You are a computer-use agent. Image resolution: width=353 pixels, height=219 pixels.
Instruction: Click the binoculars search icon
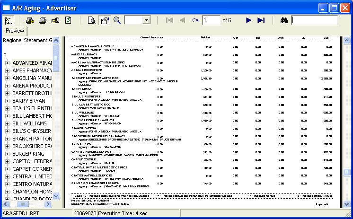pyautogui.click(x=284, y=20)
